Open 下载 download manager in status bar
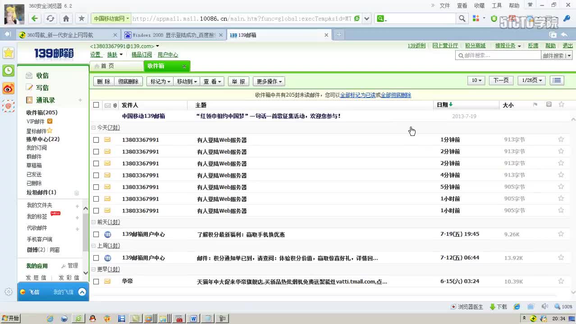 click(x=498, y=307)
